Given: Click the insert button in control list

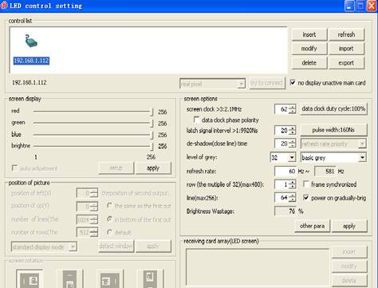Looking at the screenshot, I should pyautogui.click(x=309, y=34).
